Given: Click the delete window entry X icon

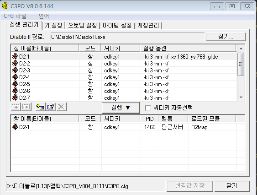Looking at the screenshot, I should (x=61, y=107).
